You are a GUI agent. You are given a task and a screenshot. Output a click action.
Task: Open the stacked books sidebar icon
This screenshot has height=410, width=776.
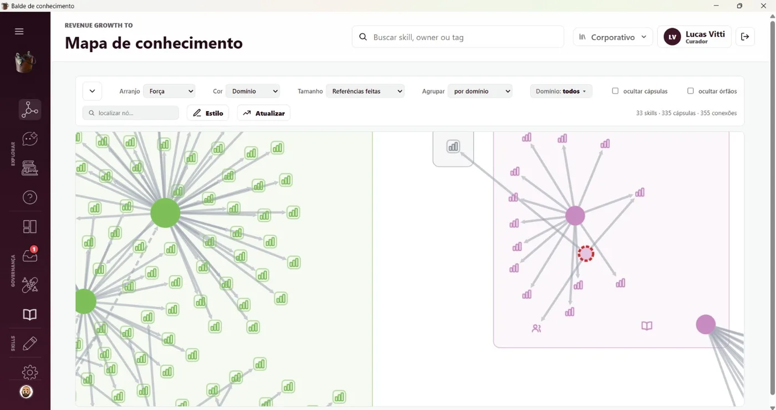[30, 168]
